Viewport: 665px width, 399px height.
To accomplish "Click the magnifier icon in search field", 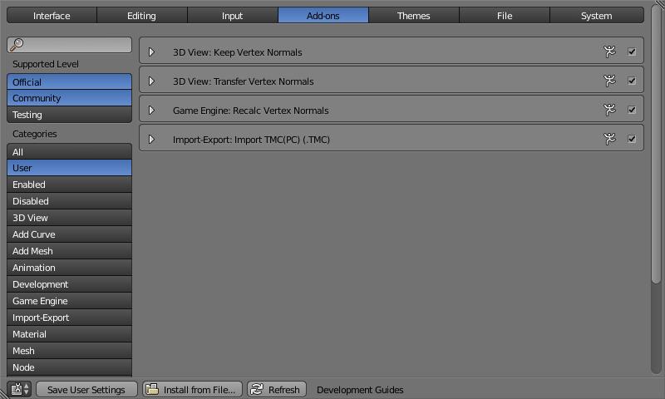I will [17, 45].
